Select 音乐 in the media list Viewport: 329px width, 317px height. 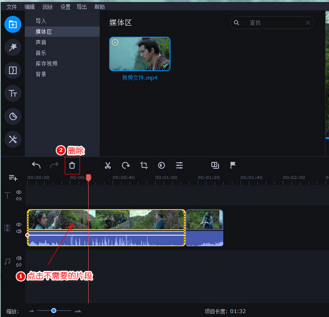(x=41, y=53)
